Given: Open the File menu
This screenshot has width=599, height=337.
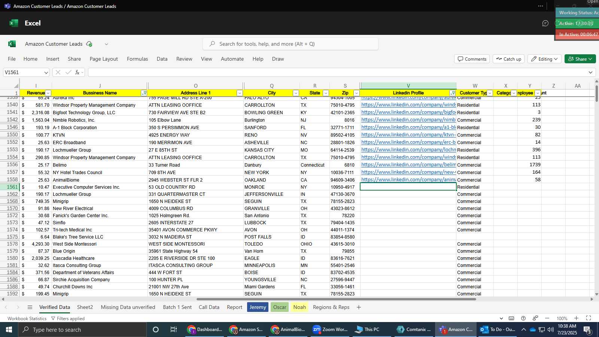Looking at the screenshot, I should tap(12, 59).
